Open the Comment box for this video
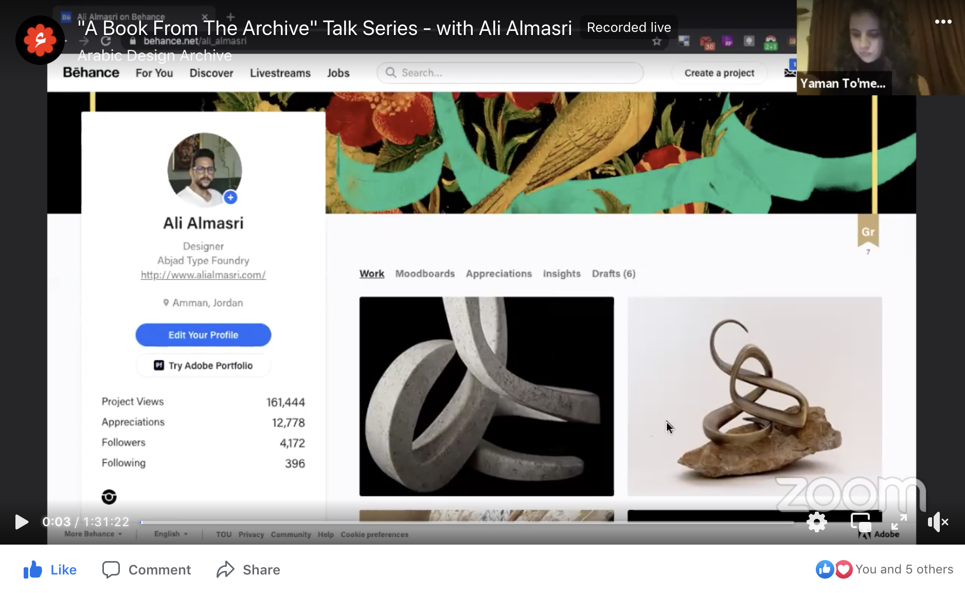 pyautogui.click(x=147, y=570)
